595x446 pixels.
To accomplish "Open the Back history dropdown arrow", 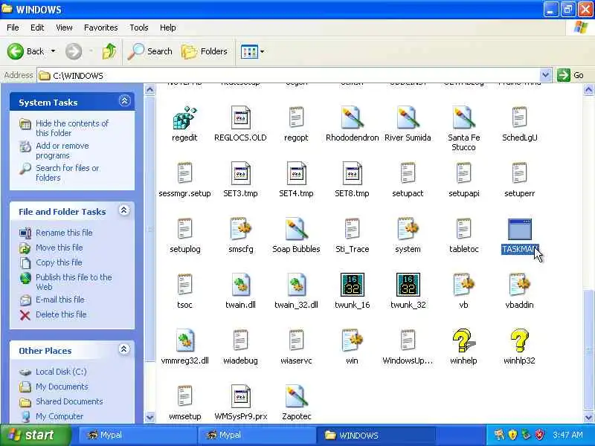I will click(x=53, y=51).
